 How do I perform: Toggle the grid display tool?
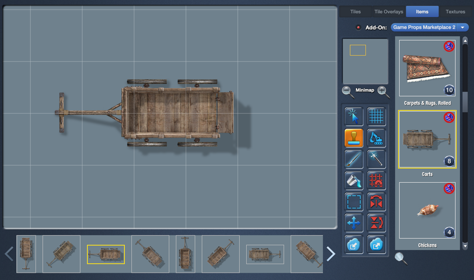376,117
